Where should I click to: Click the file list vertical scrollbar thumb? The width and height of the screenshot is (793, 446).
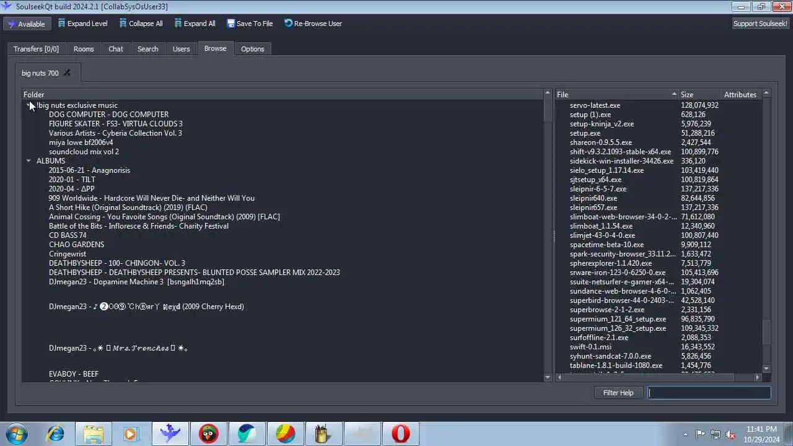(x=766, y=332)
